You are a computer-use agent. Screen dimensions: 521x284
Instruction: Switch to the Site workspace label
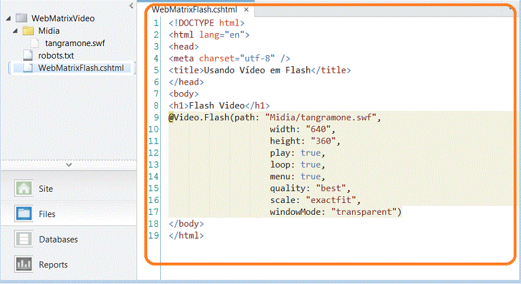tap(46, 189)
